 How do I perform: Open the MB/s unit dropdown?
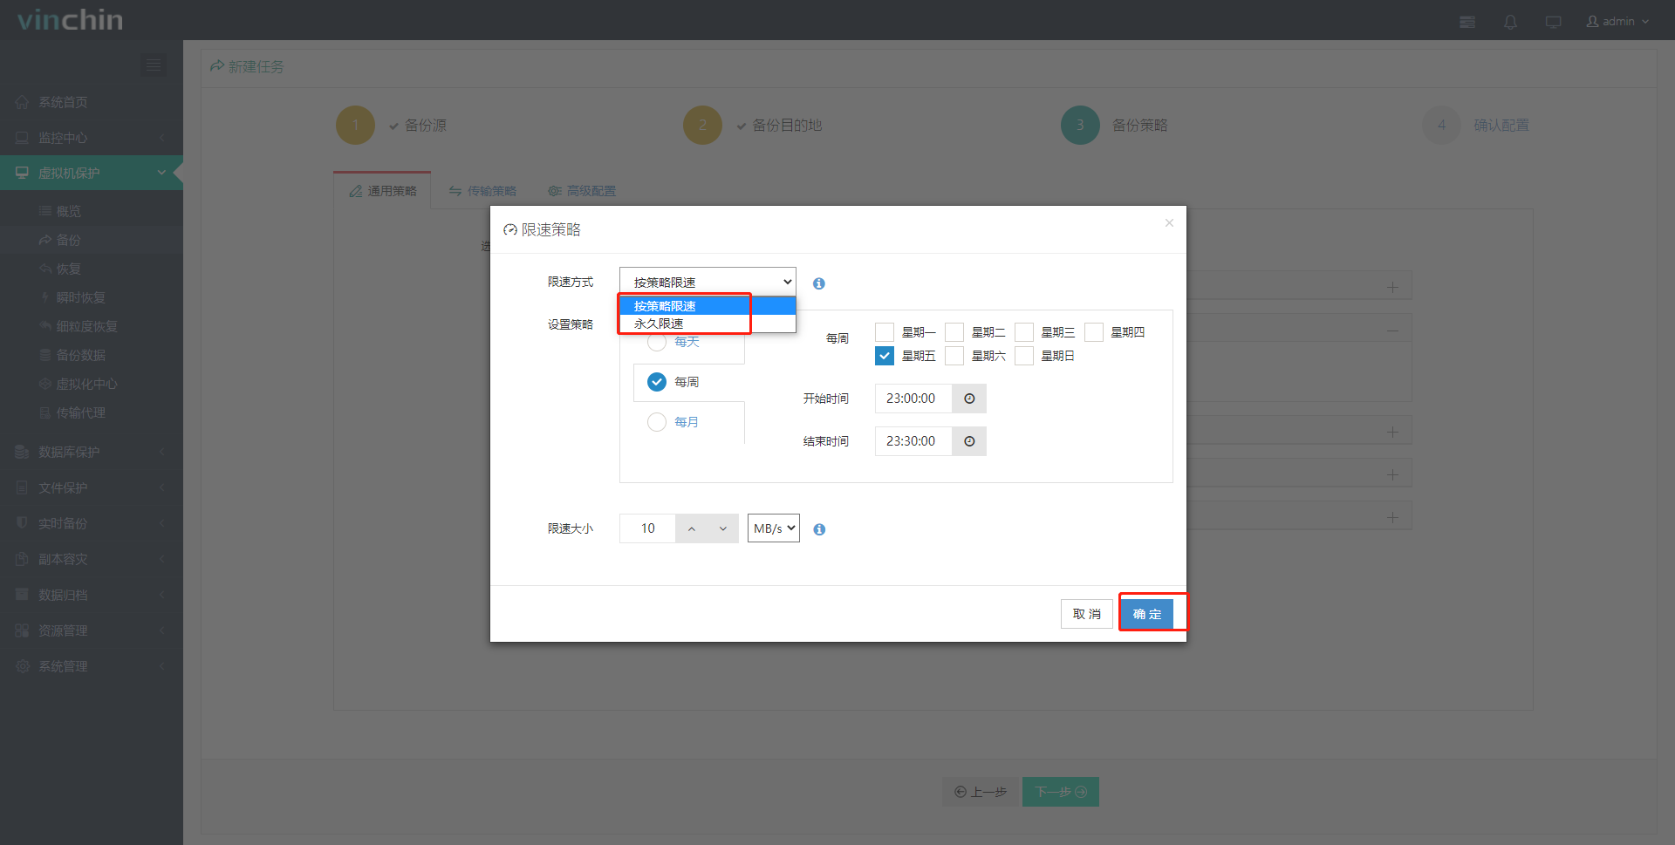point(774,528)
